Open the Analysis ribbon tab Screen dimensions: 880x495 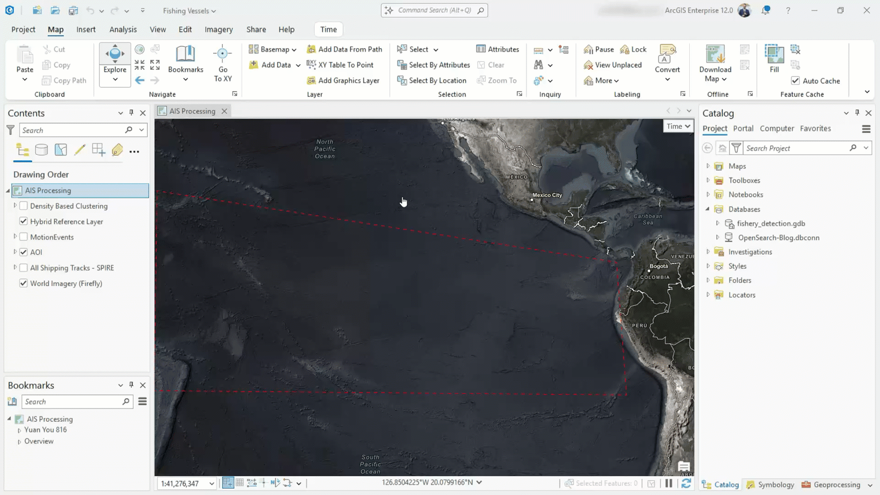(123, 29)
